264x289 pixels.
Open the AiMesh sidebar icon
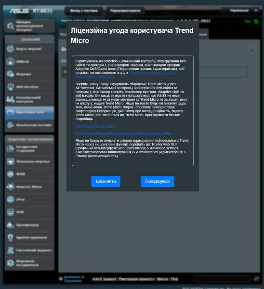(11, 62)
